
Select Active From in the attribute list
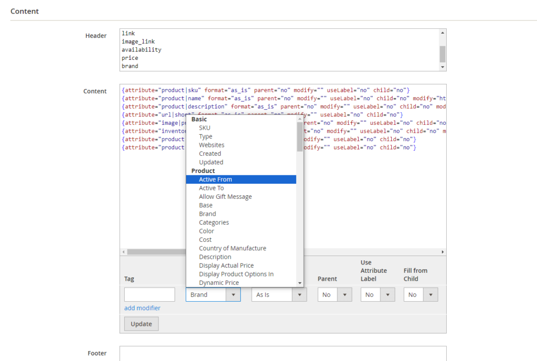pos(215,179)
